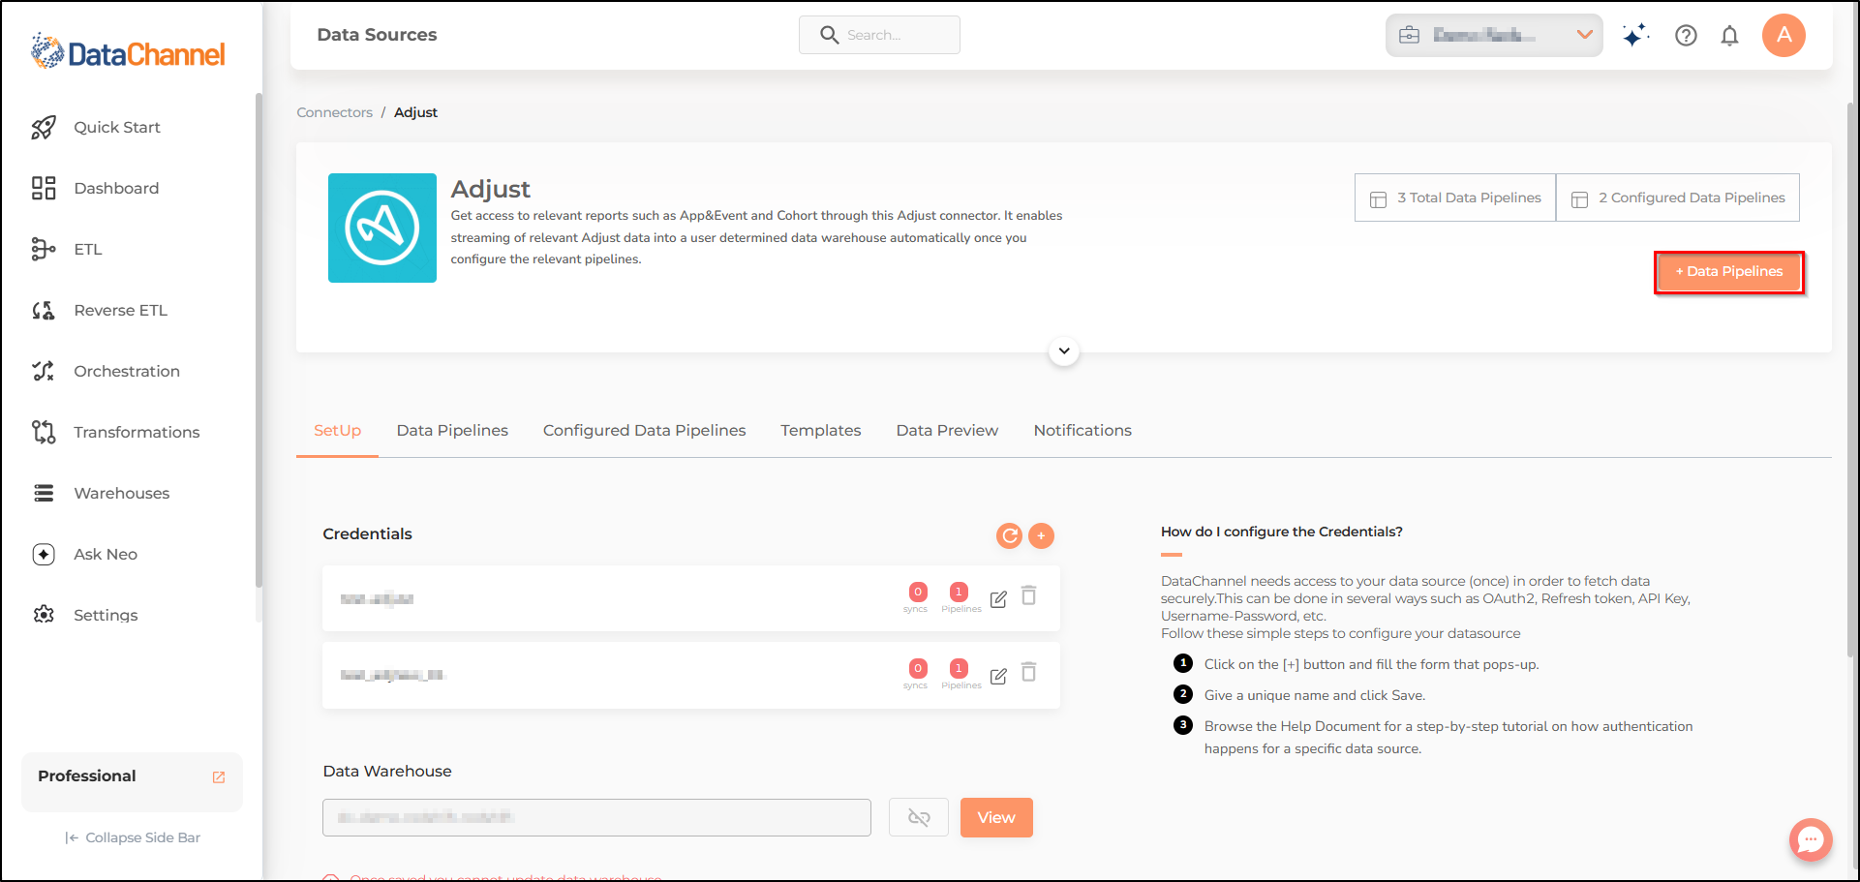This screenshot has height=882, width=1860.
Task: Switch to the SetUp tab
Action: [337, 431]
